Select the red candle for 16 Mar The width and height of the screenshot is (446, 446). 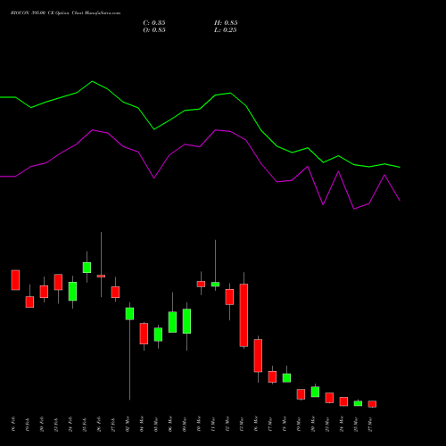point(258,356)
